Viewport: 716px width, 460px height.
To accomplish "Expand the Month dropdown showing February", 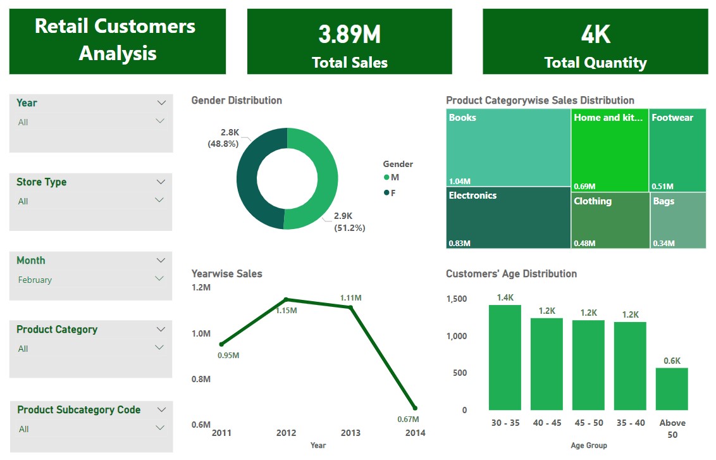I will [160, 279].
